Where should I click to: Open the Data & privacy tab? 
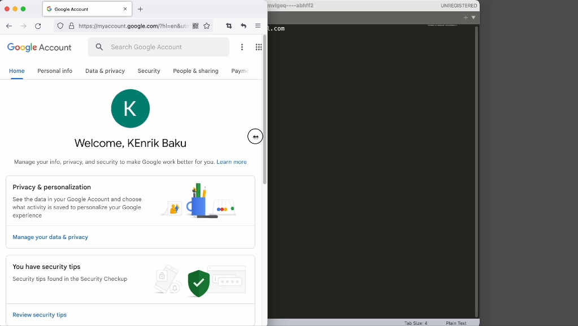(105, 71)
